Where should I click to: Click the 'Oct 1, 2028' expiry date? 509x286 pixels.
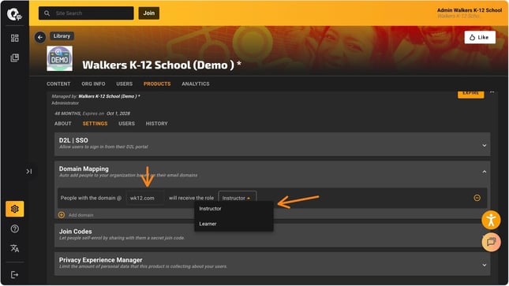[118, 113]
